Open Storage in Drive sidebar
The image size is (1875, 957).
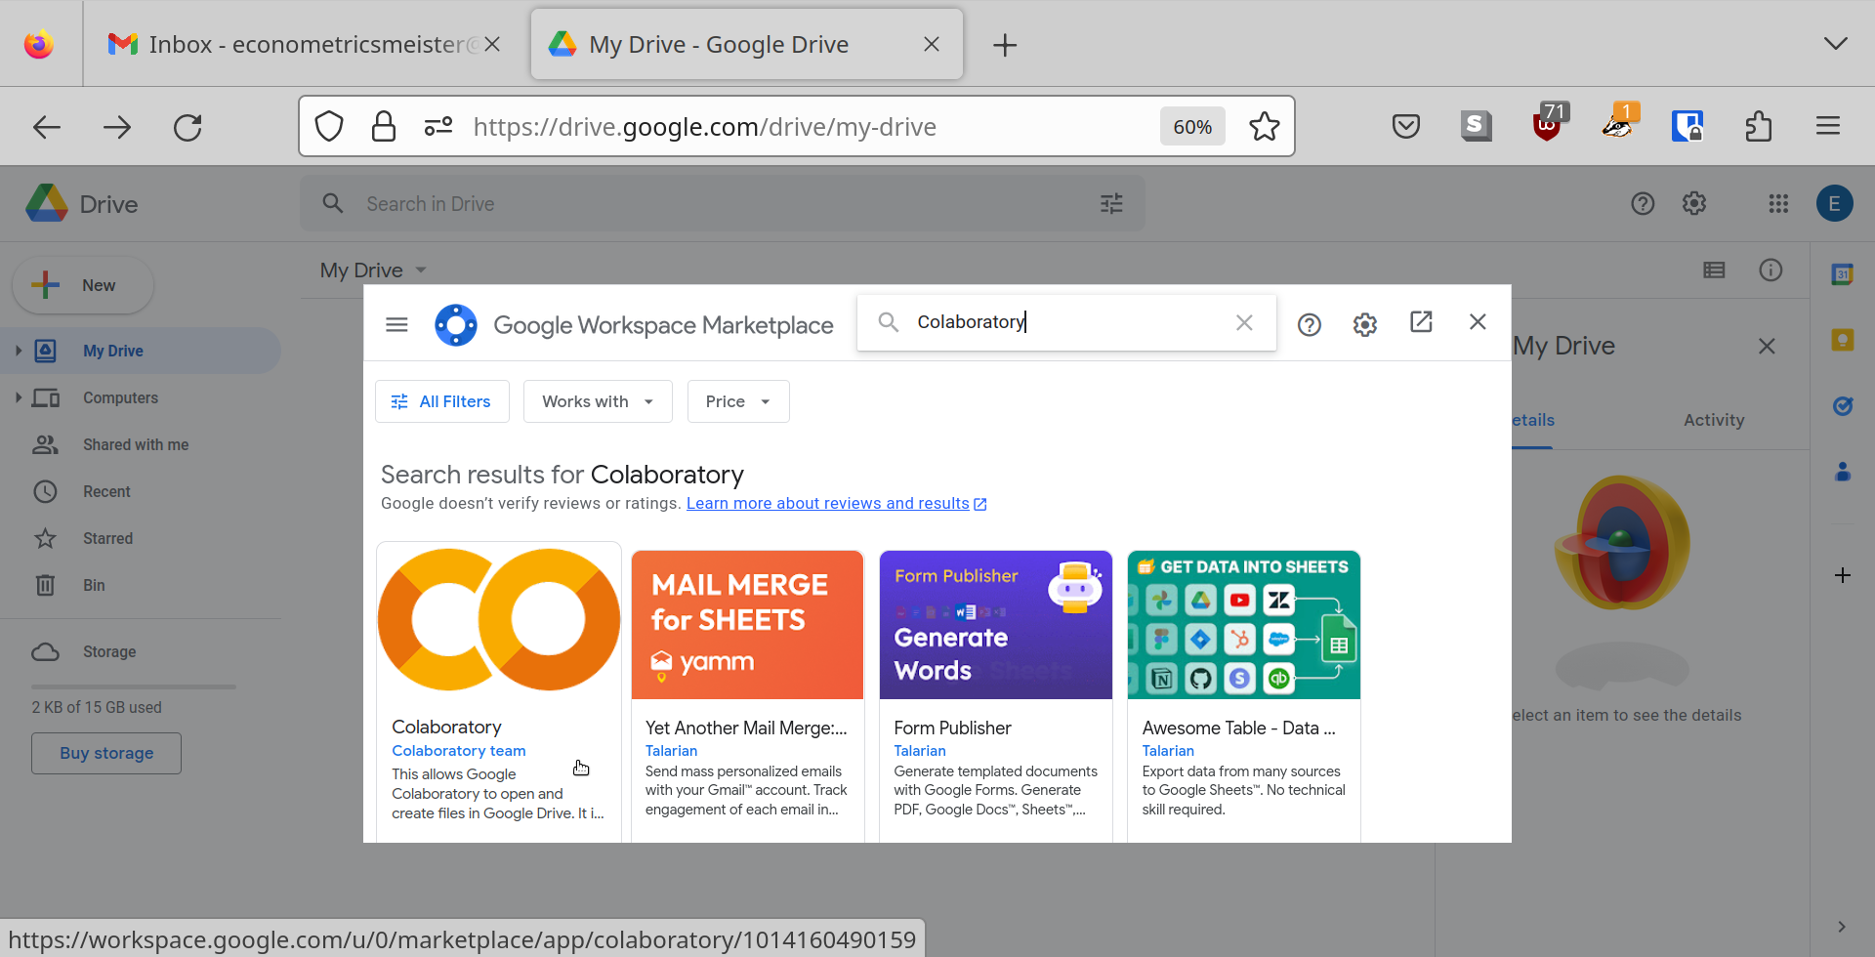109,651
